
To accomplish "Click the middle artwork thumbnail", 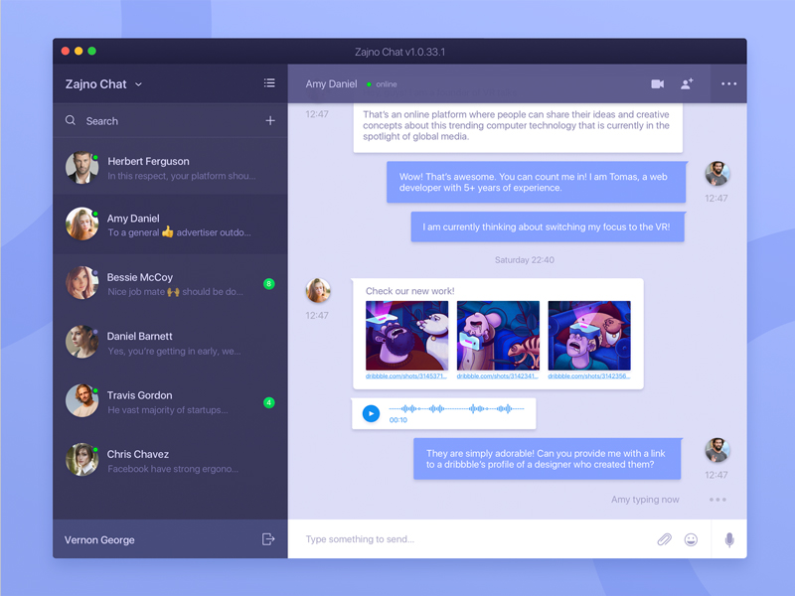I will (x=498, y=336).
